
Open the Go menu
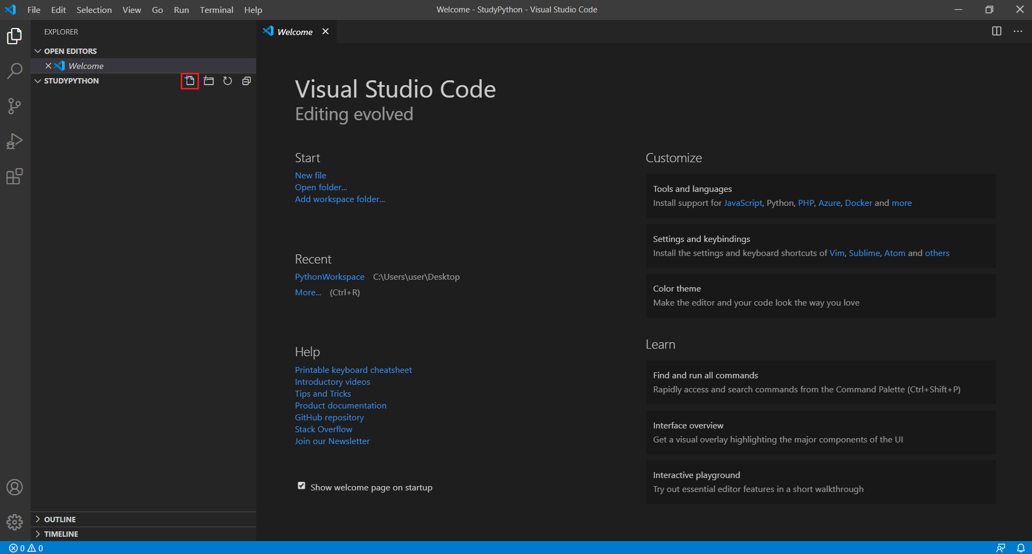pyautogui.click(x=158, y=10)
